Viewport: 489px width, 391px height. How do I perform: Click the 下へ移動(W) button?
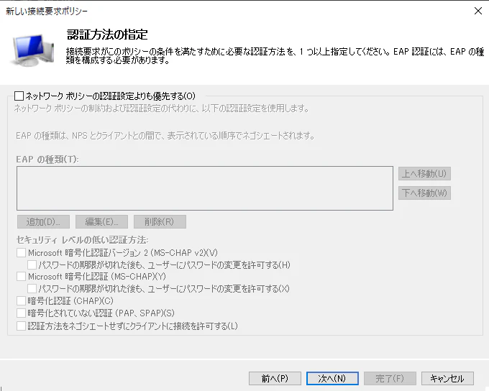coord(424,193)
